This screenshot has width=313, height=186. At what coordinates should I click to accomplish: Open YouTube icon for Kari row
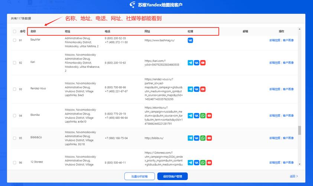click(x=203, y=63)
